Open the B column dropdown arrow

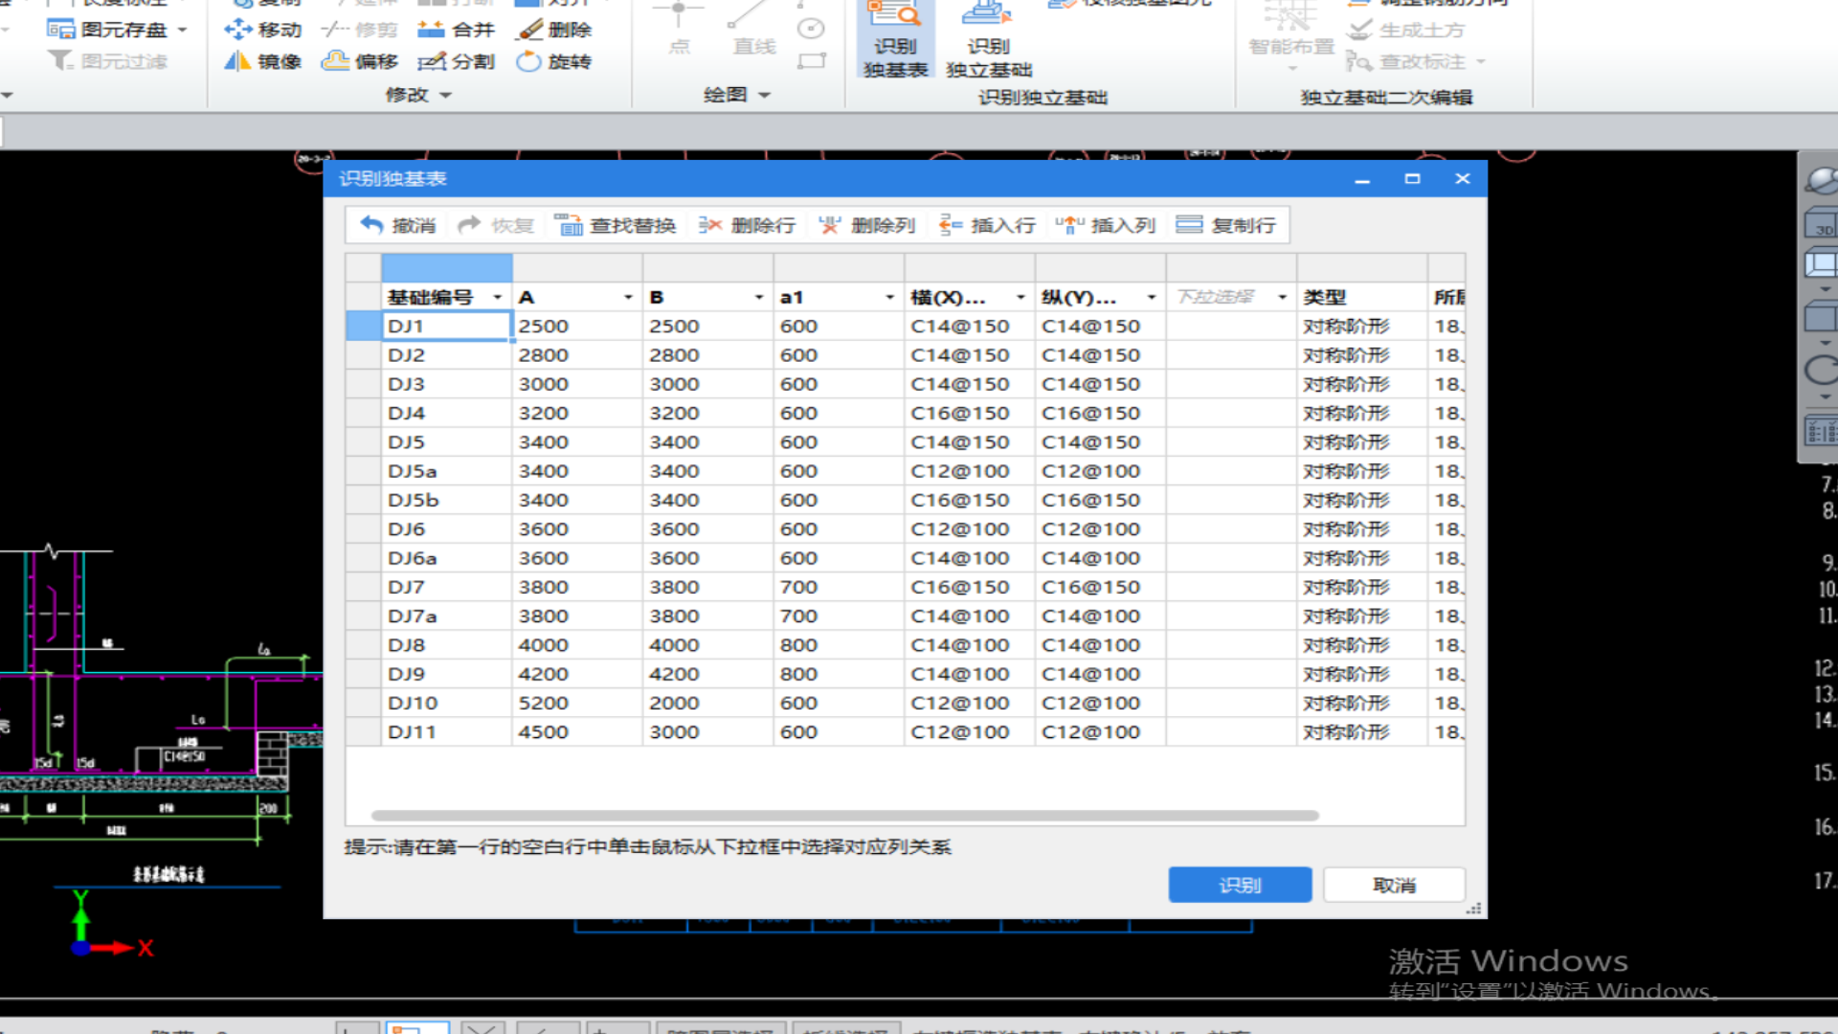click(759, 298)
